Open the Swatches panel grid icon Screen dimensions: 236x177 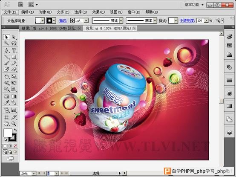(229, 45)
